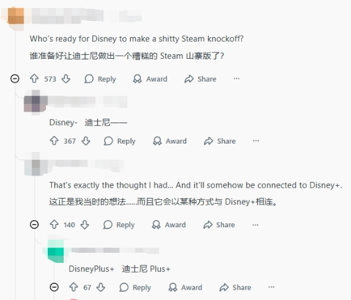Downvote the 'DisneyPlus+' comment with 67 votes
The height and width of the screenshot is (300, 351).
[101, 287]
